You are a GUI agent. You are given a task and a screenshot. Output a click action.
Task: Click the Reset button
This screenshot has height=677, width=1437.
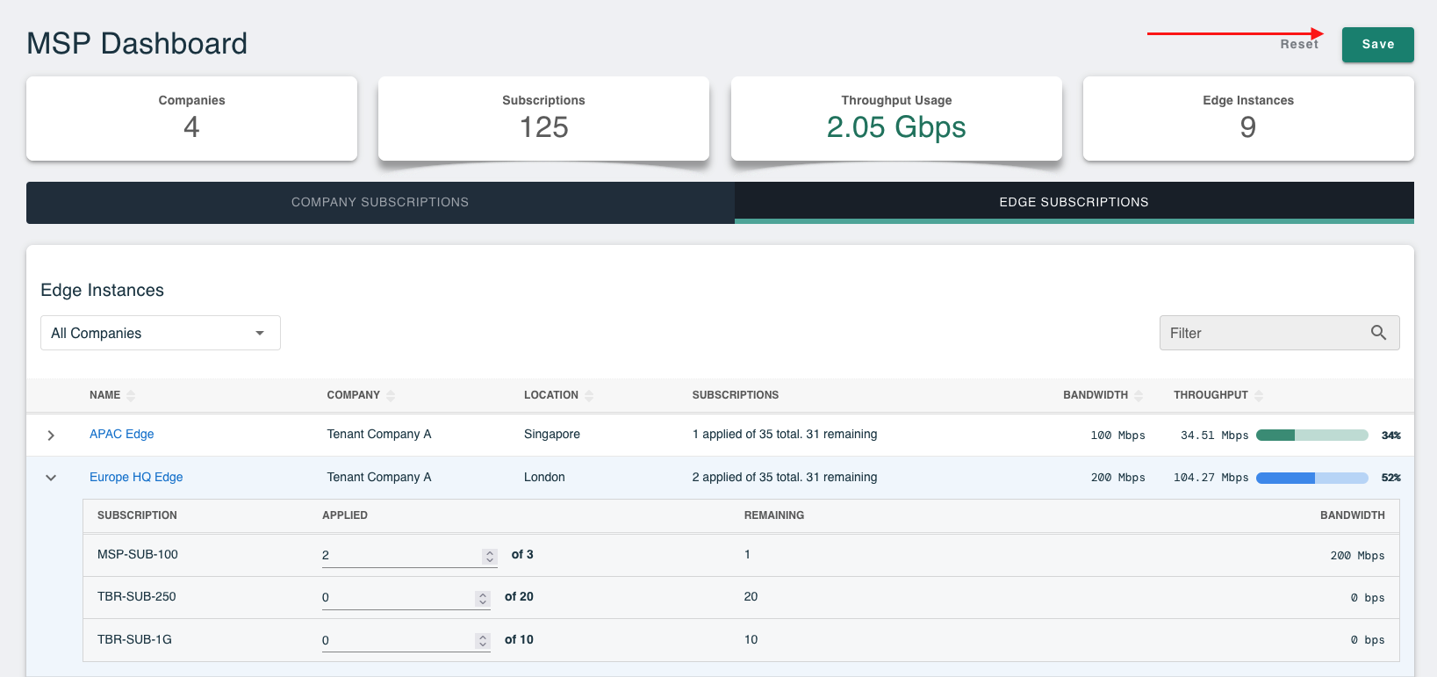click(1299, 44)
